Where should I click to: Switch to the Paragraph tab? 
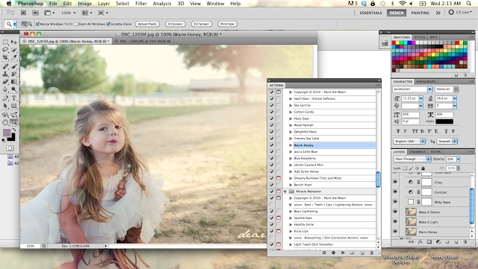pyautogui.click(x=426, y=81)
